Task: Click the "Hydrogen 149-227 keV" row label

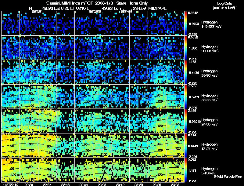Action: coord(211,24)
